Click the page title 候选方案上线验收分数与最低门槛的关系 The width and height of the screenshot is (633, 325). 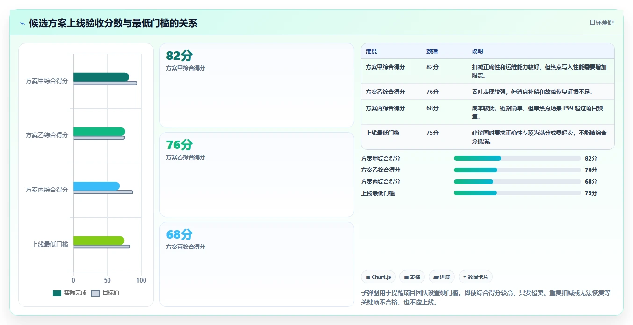pyautogui.click(x=113, y=23)
